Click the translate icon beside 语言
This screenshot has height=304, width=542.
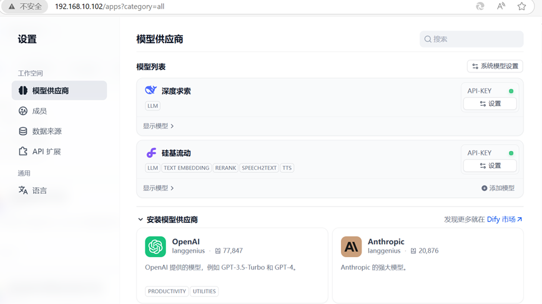pyautogui.click(x=23, y=190)
